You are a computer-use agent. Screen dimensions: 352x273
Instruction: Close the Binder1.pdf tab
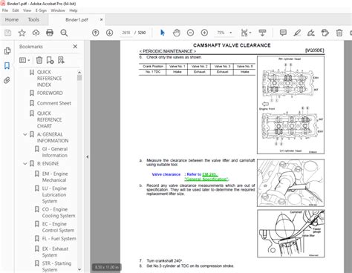click(101, 19)
